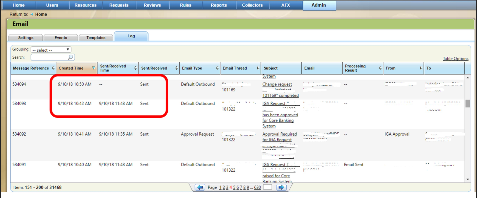Open the Collectors menu

pos(252,5)
